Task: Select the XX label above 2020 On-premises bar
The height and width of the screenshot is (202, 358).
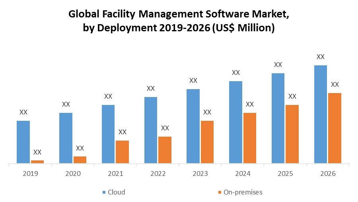Action: pyautogui.click(x=80, y=148)
